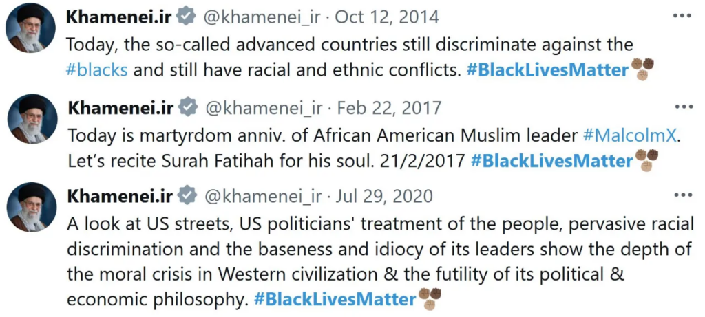The height and width of the screenshot is (317, 705).
Task: Click the raised fists emoji in the 2014 tweet
Action: [643, 69]
